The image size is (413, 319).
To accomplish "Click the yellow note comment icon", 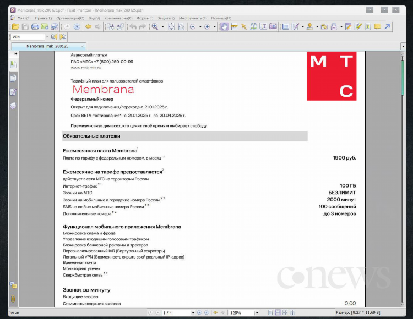I will [x=377, y=27].
